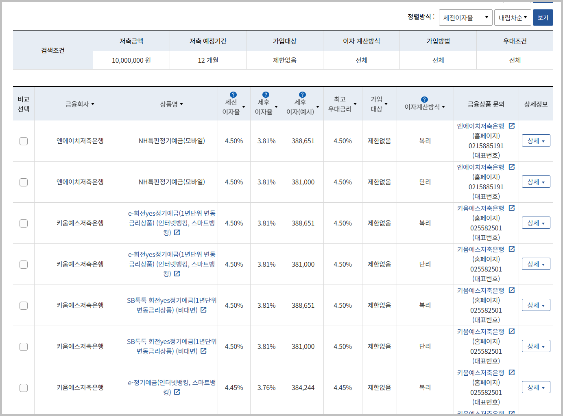The image size is (563, 416).
Task: Open 엔에이치저축은행 homepage link in first row
Action: pyautogui.click(x=480, y=126)
